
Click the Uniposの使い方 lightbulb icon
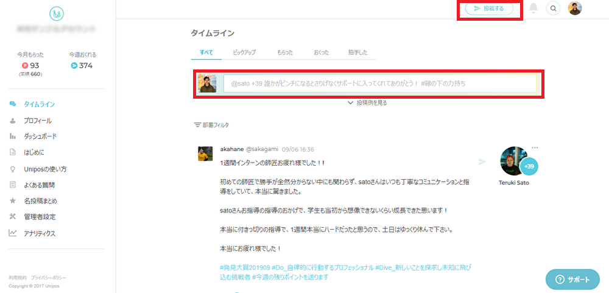pos(13,169)
